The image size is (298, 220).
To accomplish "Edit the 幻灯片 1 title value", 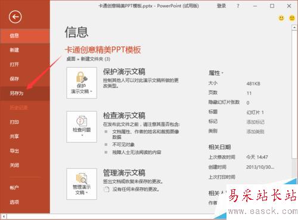I will tap(255, 112).
